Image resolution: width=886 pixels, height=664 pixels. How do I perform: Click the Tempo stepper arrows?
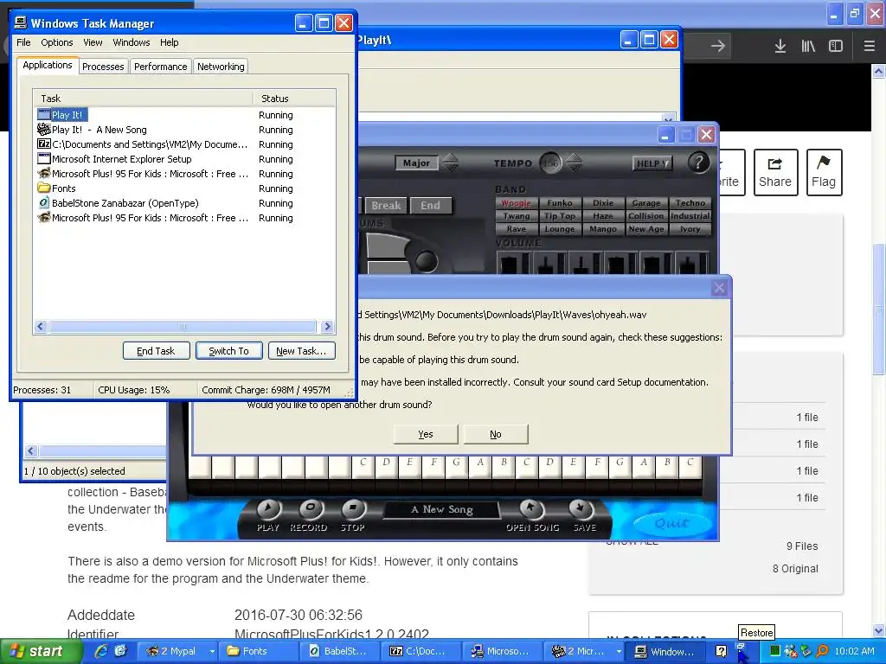(x=575, y=163)
